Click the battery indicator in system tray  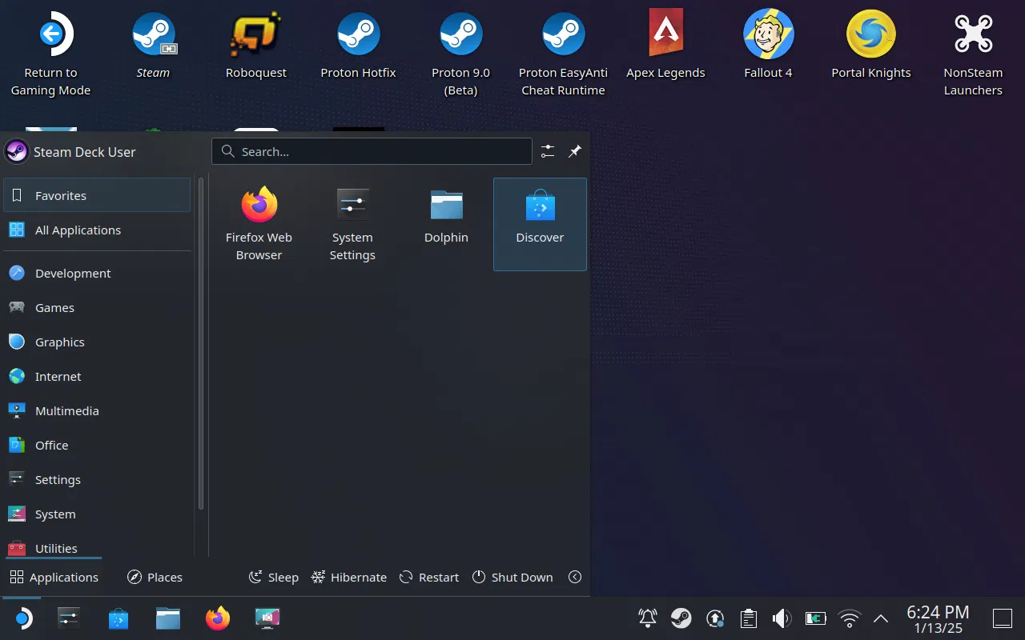815,618
